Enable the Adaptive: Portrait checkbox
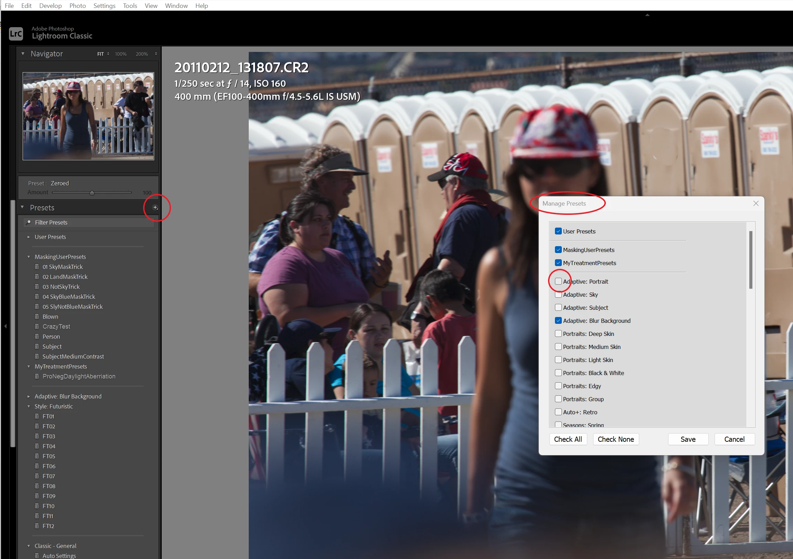Screen dimensions: 793x559 [x=558, y=281]
